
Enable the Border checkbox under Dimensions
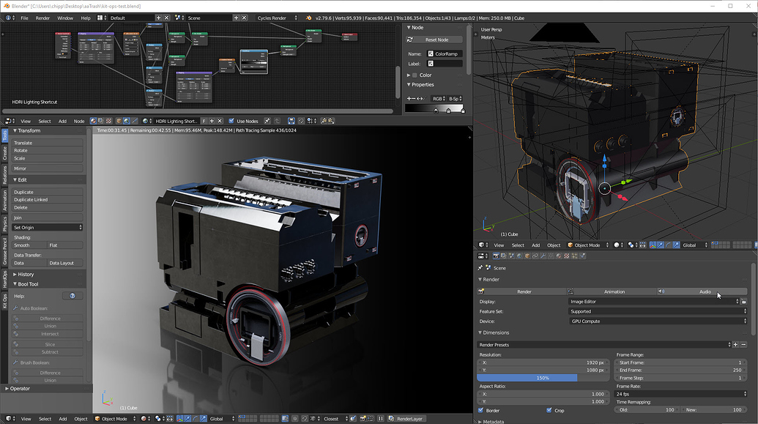pos(479,410)
